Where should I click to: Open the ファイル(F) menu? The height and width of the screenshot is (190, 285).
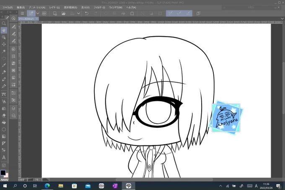[8, 8]
